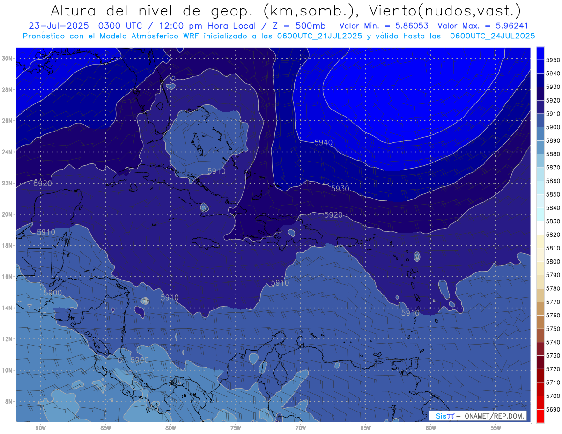Click the 18N latitude axis label
Screen dimensions: 562x434
[7, 245]
